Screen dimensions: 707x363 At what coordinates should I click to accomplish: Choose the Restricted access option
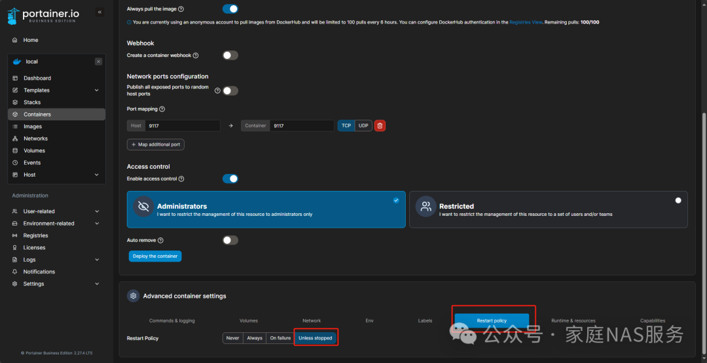pos(549,209)
